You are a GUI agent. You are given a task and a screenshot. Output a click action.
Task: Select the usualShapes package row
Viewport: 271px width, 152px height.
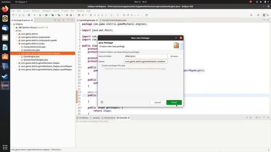coord(46,70)
